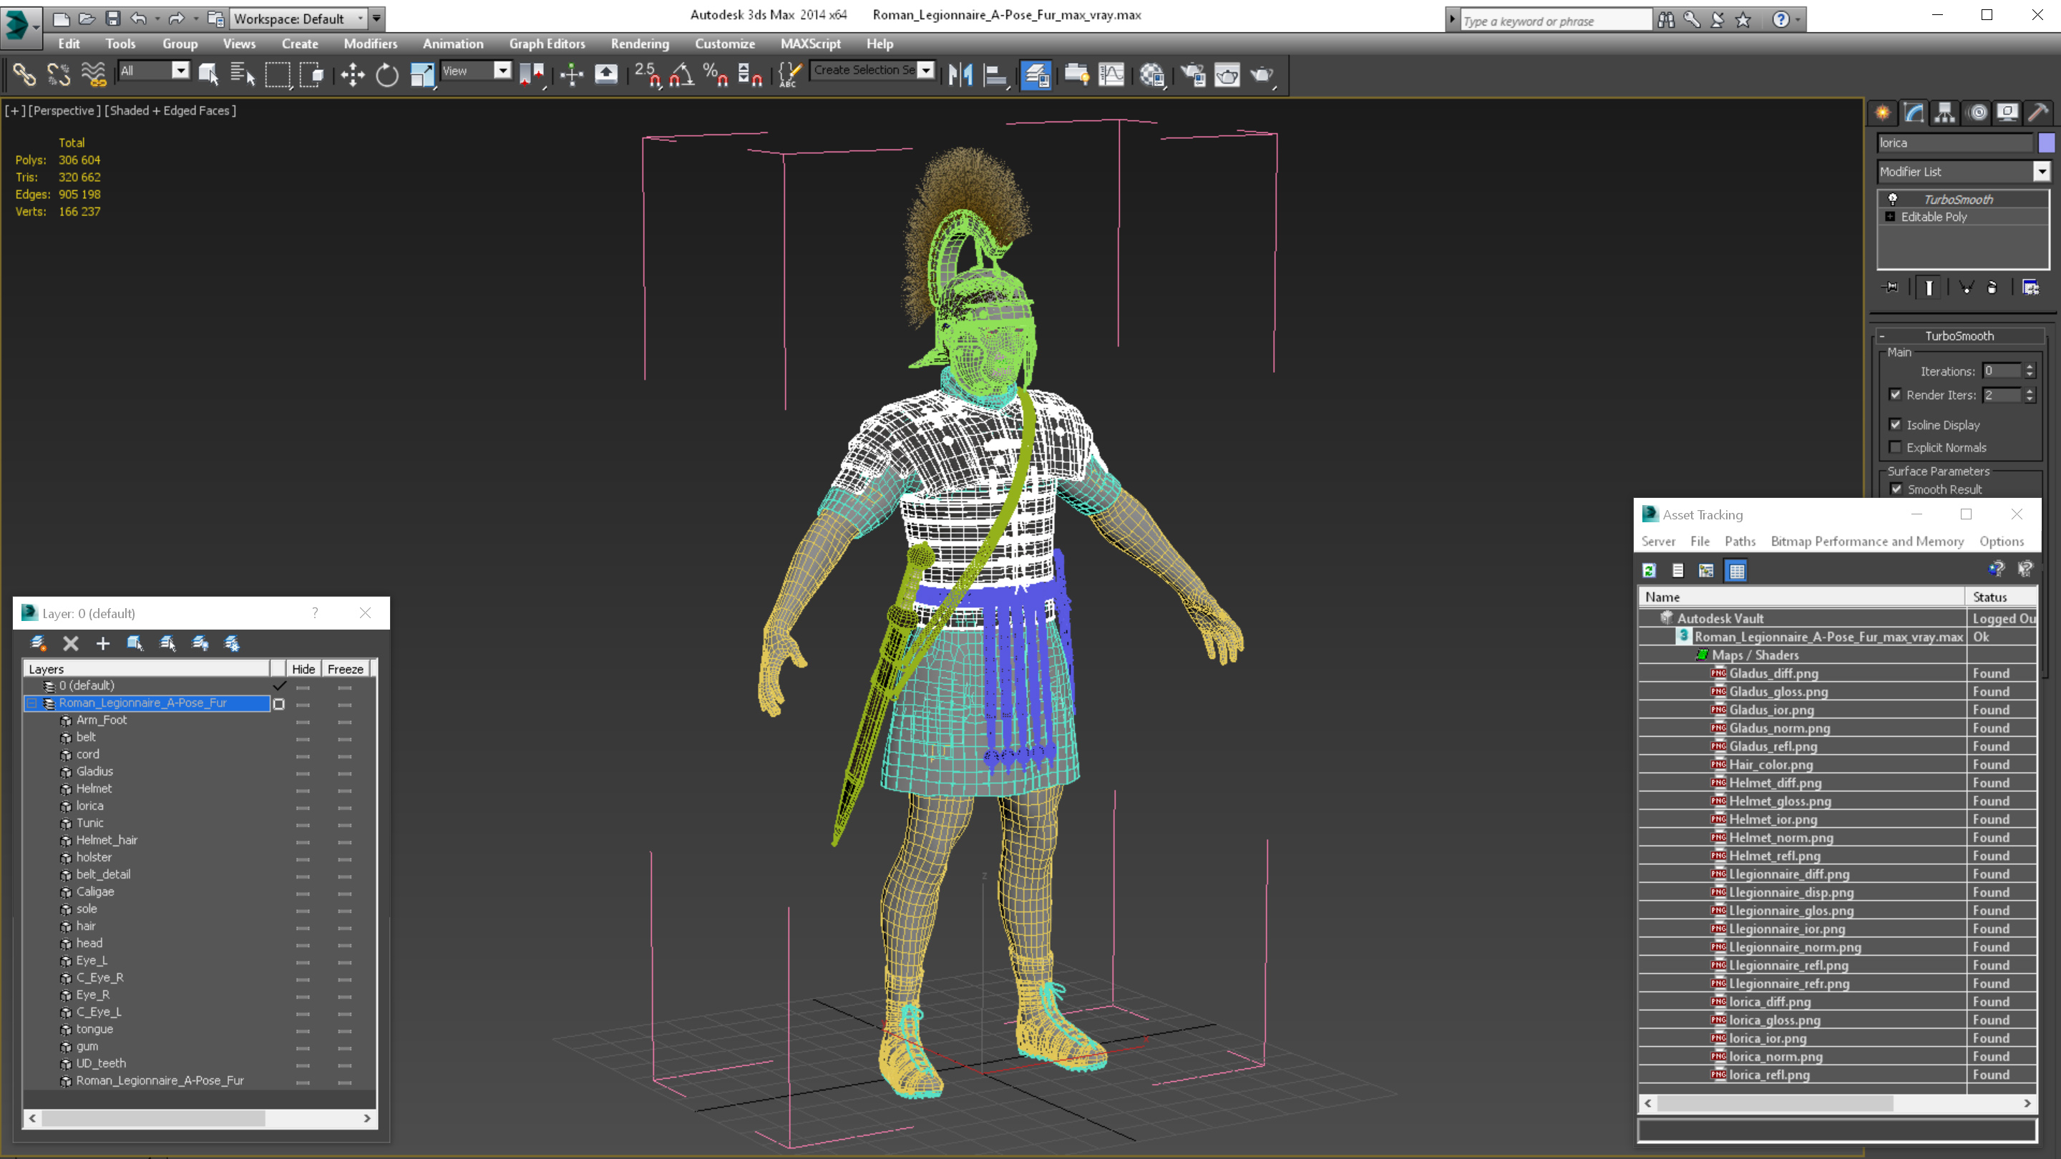Click the Shaded + Edged Faces viewport label
2061x1159 pixels.
(170, 110)
